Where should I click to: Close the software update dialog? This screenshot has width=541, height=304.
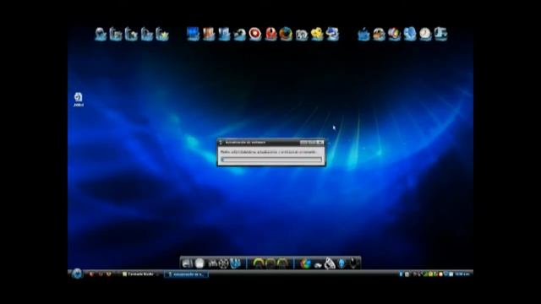point(320,143)
